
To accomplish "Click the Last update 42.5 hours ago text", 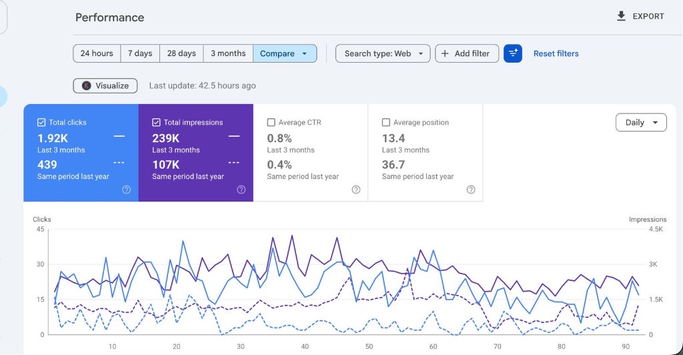I will (x=203, y=86).
